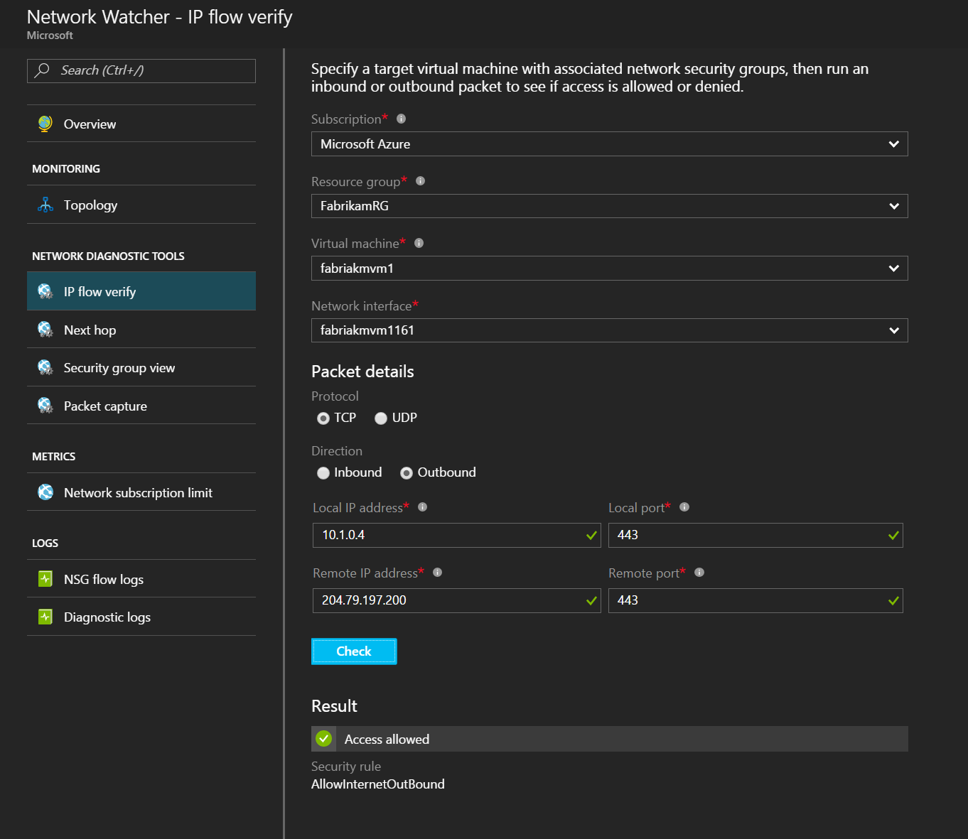Click the info icon beside Local port
The height and width of the screenshot is (839, 968).
pos(684,507)
